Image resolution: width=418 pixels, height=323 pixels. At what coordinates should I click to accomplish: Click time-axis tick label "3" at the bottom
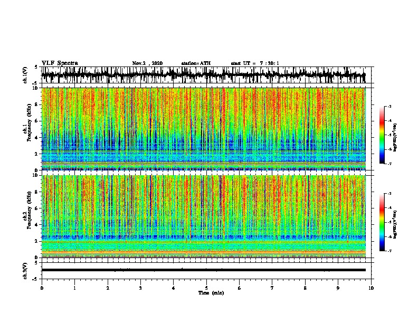[x=140, y=288]
